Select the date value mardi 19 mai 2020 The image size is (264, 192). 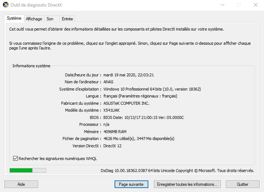point(128,75)
